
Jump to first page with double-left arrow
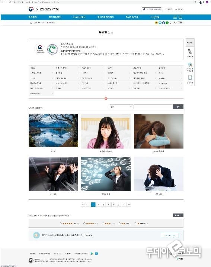[x=83, y=204]
